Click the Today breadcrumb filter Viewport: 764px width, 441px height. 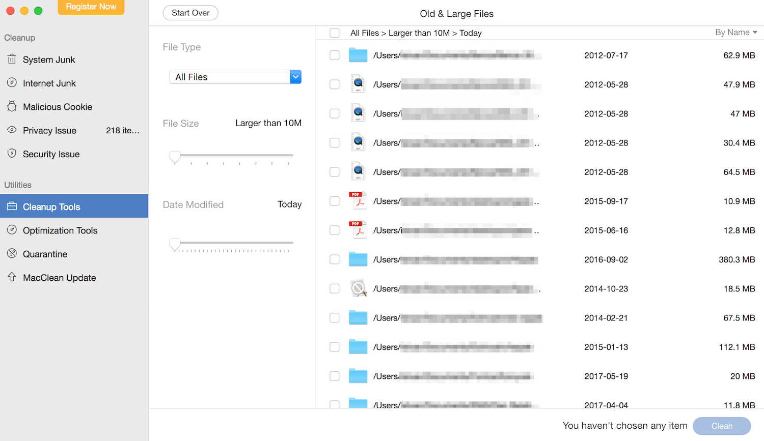click(x=470, y=33)
